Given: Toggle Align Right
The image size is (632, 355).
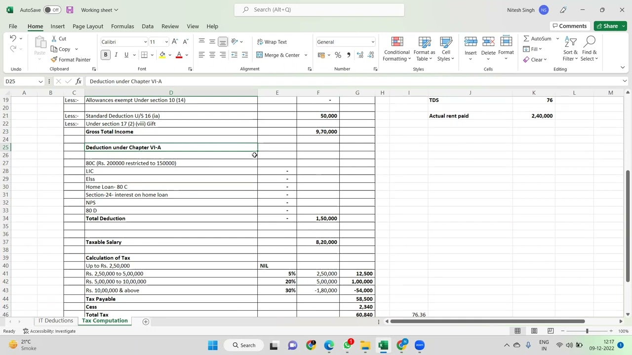Looking at the screenshot, I should 223,55.
